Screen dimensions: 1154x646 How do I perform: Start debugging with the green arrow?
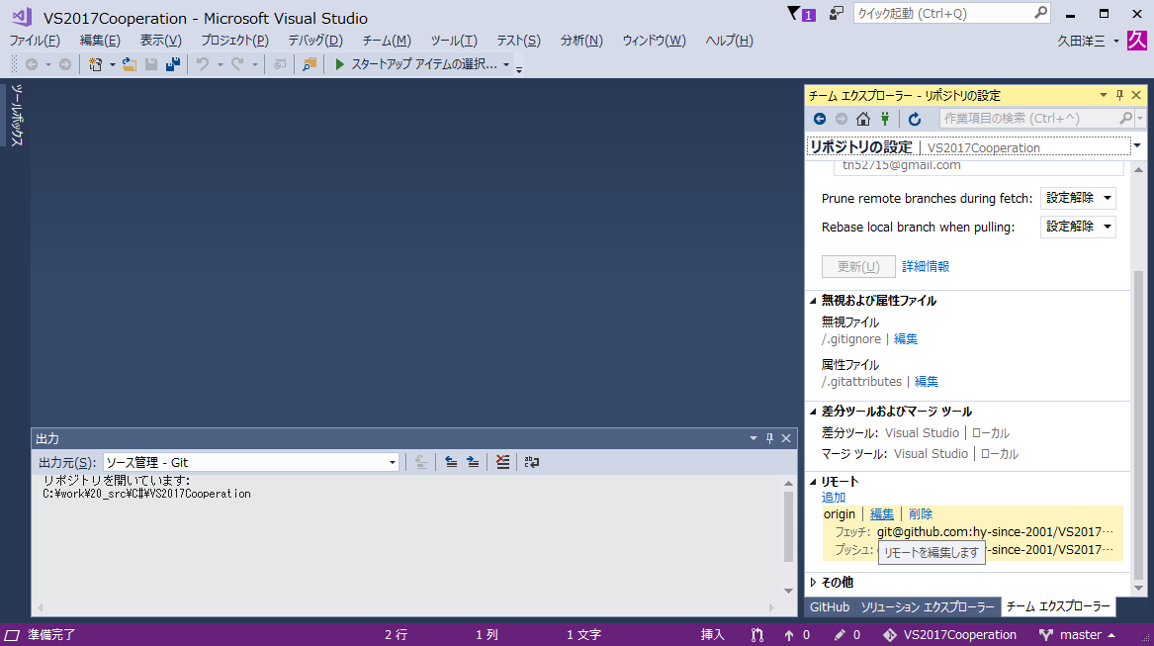tap(337, 64)
